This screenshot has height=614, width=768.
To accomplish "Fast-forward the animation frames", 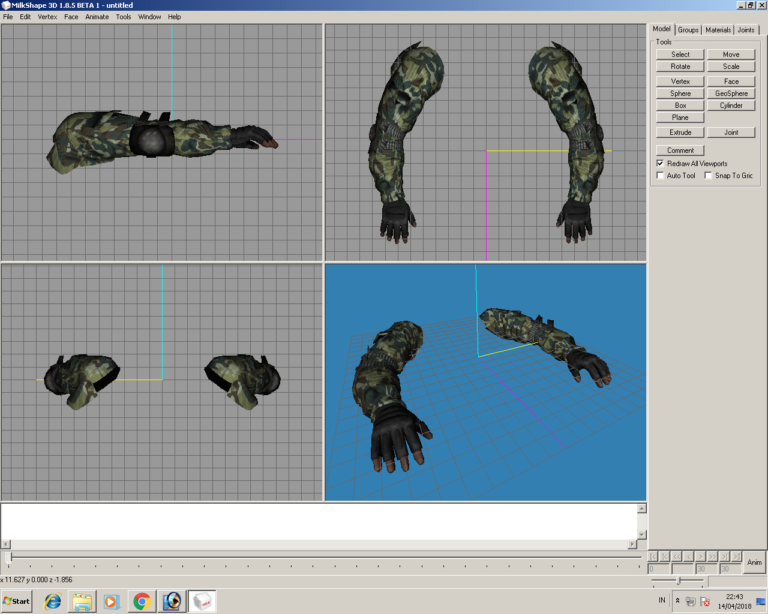I will tap(713, 556).
